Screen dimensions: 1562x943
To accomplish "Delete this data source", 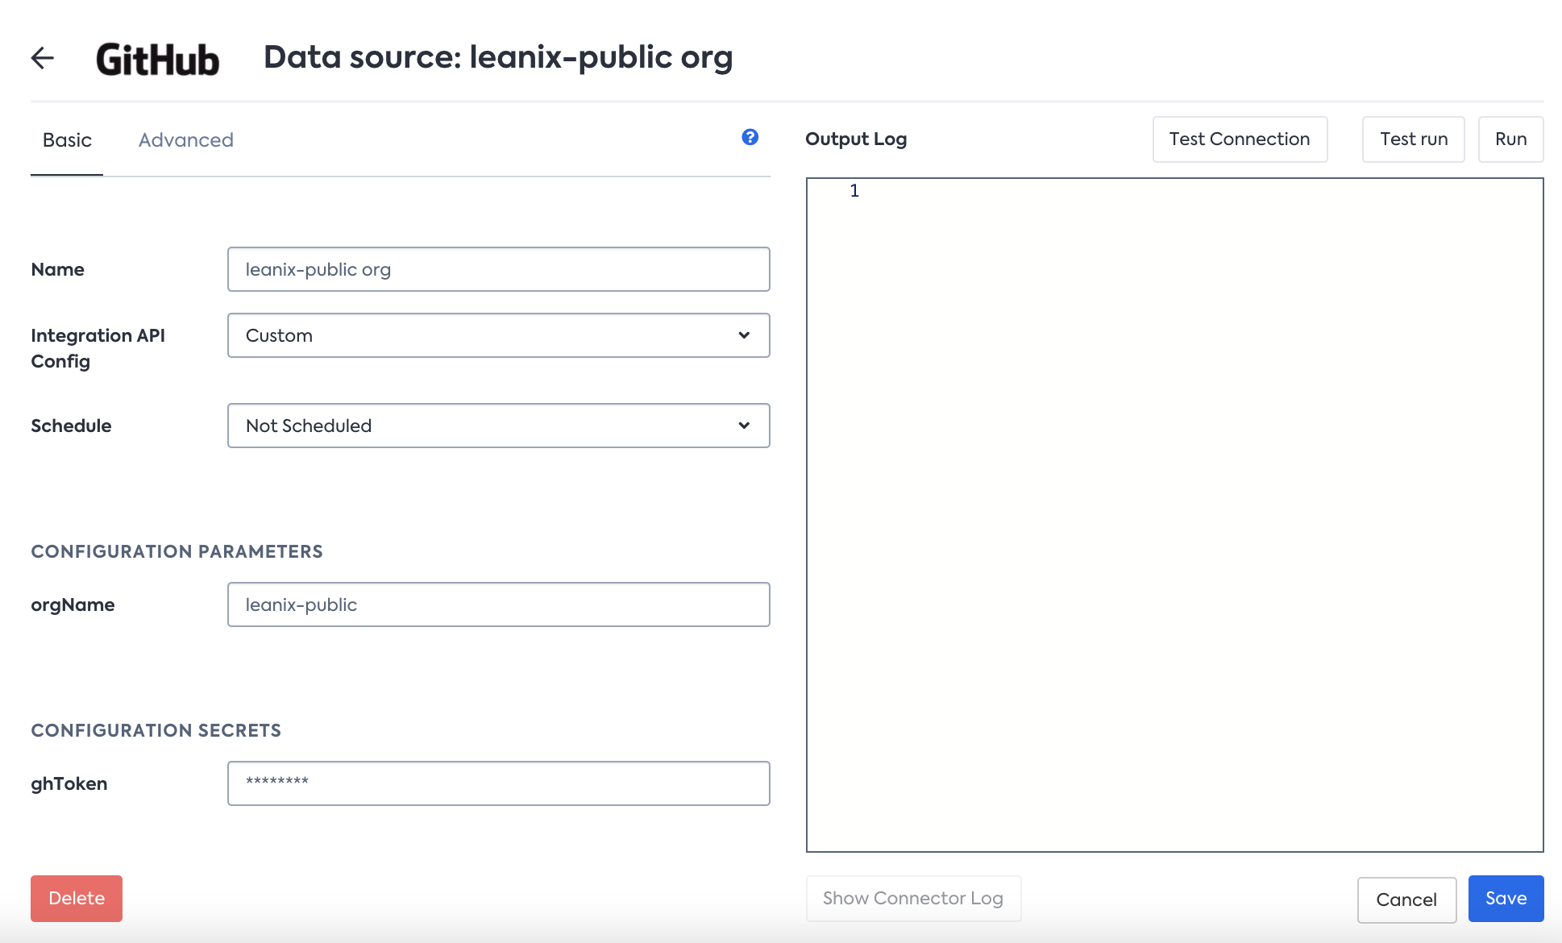I will click(77, 898).
